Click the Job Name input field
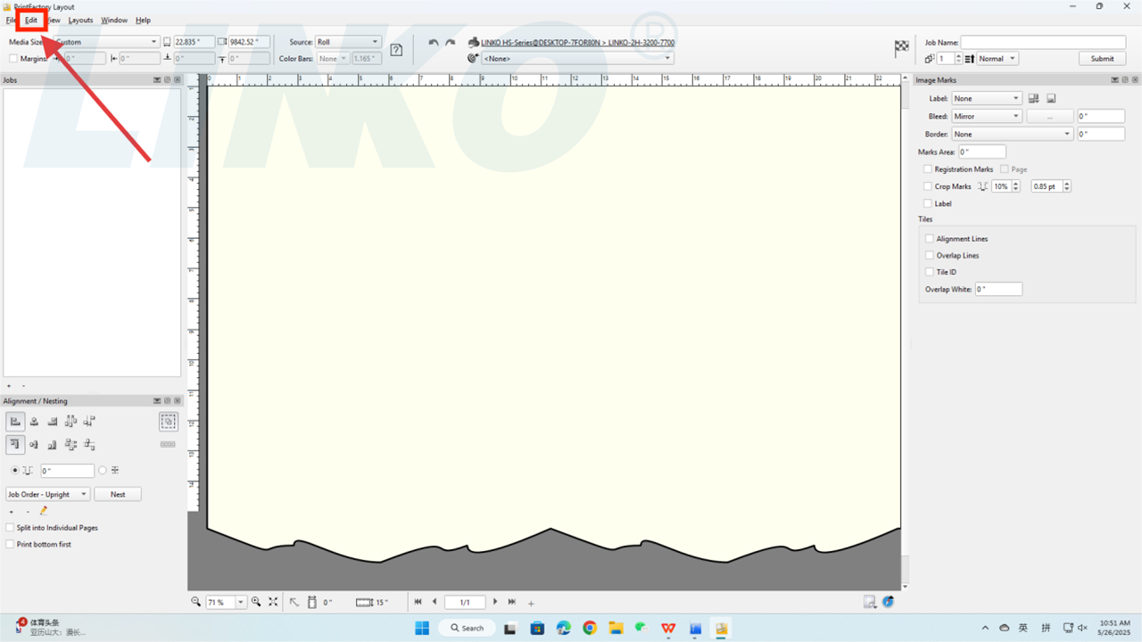The width and height of the screenshot is (1142, 642). pos(1043,42)
